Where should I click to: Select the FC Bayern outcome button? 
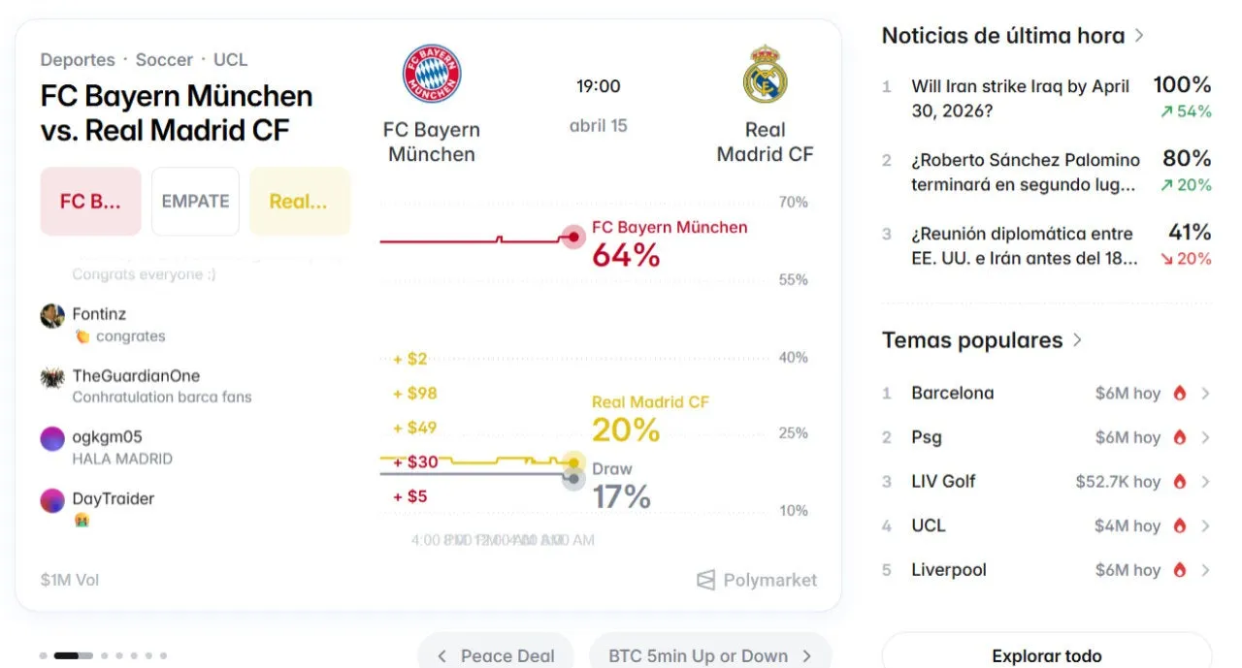pos(90,202)
